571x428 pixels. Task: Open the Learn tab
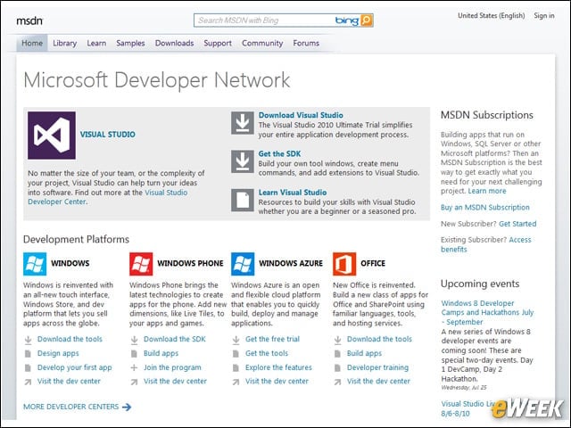click(x=96, y=43)
